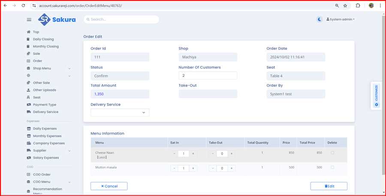Click the Cancel button
The width and height of the screenshot is (386, 196).
tap(109, 186)
